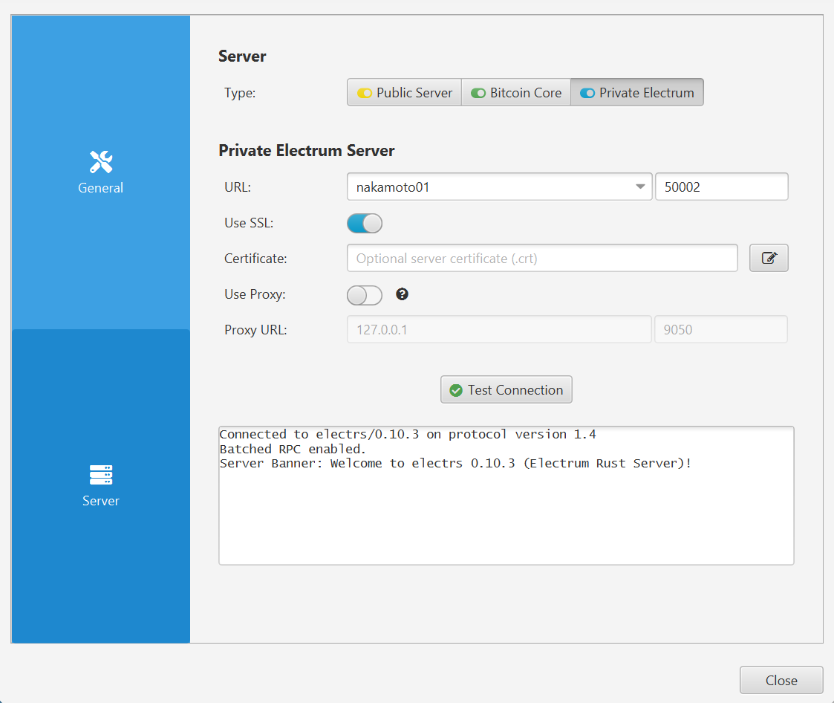The image size is (834, 703).
Task: Click the green check icon on Test Connection
Action: (456, 390)
